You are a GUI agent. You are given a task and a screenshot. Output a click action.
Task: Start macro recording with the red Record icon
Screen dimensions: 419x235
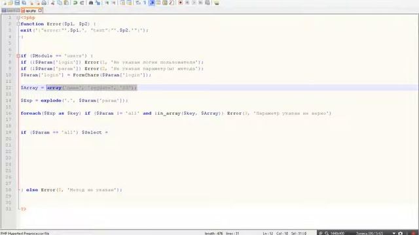181,3
